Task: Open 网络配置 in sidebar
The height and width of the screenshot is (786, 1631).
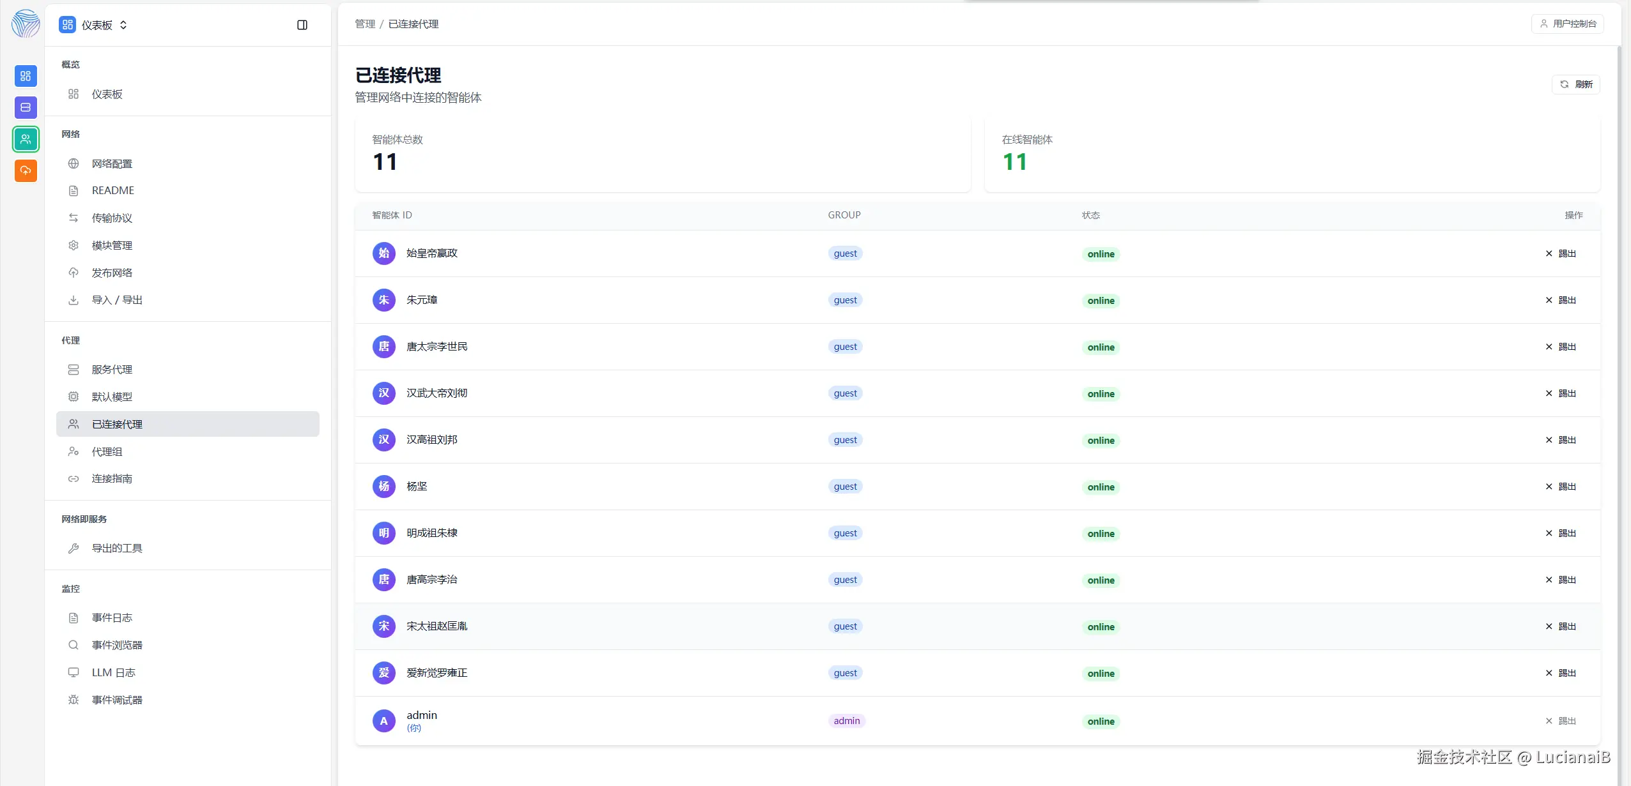Action: pos(112,164)
